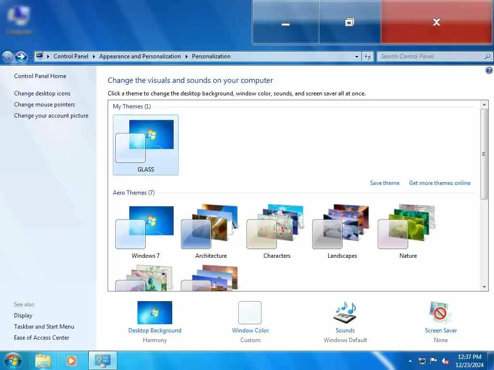Viewport: 494px width, 370px height.
Task: Launch Windows Media Player from taskbar
Action: [71, 360]
